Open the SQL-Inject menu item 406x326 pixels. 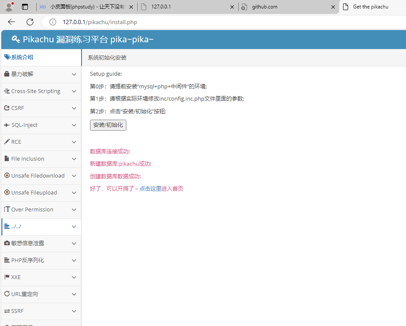coord(41,125)
